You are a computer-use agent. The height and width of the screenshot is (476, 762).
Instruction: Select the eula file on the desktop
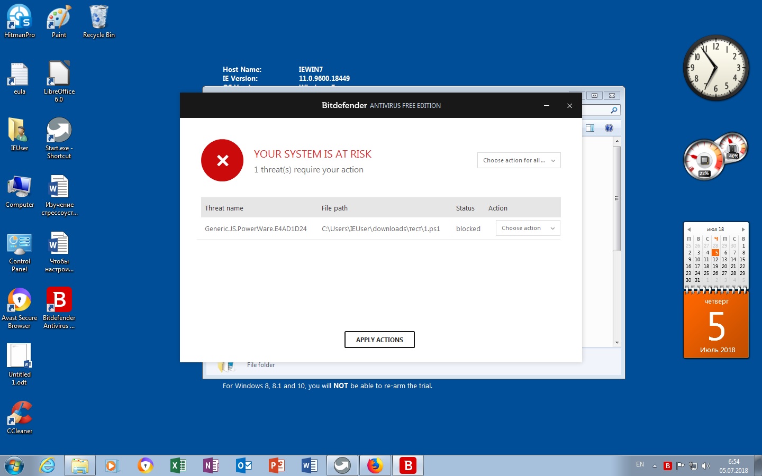click(20, 78)
